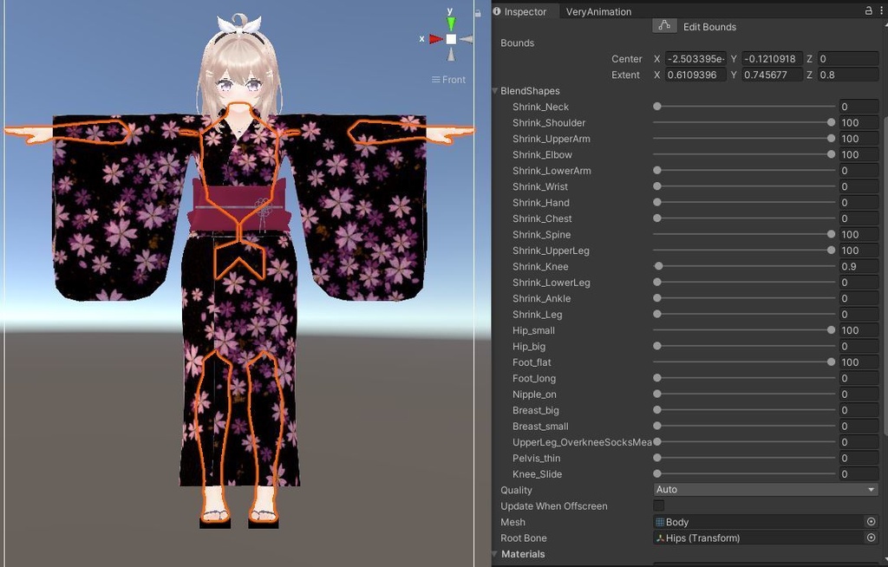Expand the Materials foldout
This screenshot has width=888, height=567.
tap(495, 554)
